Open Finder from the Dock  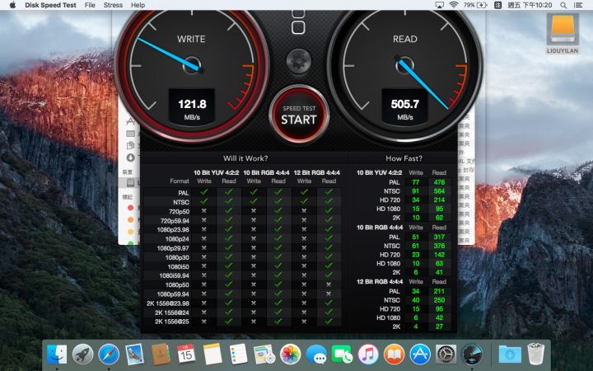pos(57,355)
